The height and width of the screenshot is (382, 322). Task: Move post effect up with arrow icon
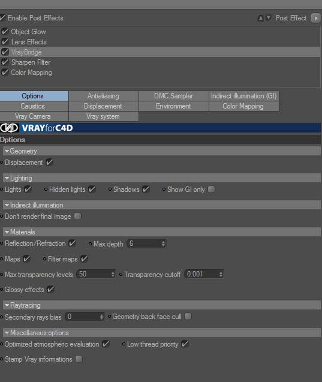coord(260,18)
